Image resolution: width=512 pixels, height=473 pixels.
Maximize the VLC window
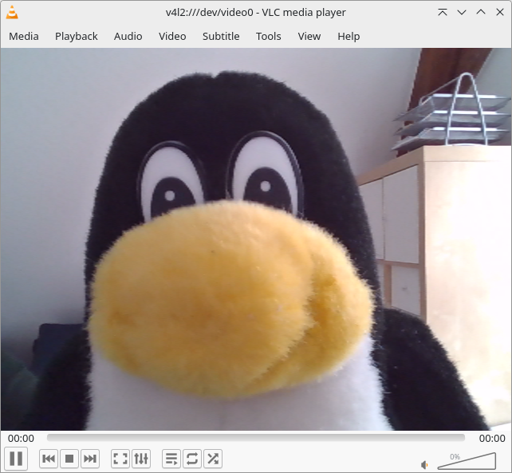(481, 12)
